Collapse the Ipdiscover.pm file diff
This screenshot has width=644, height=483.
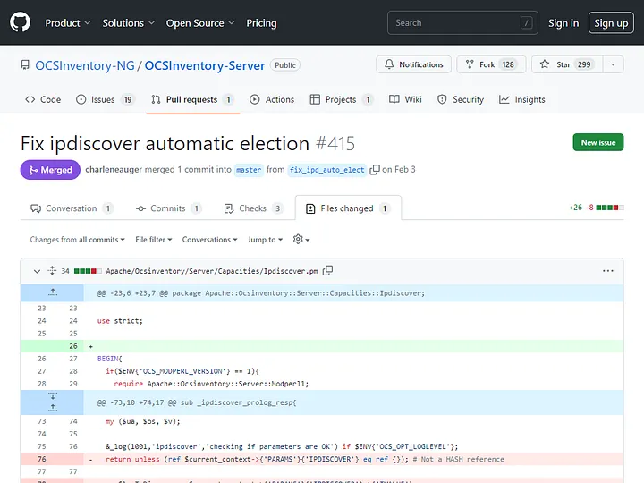click(x=37, y=271)
